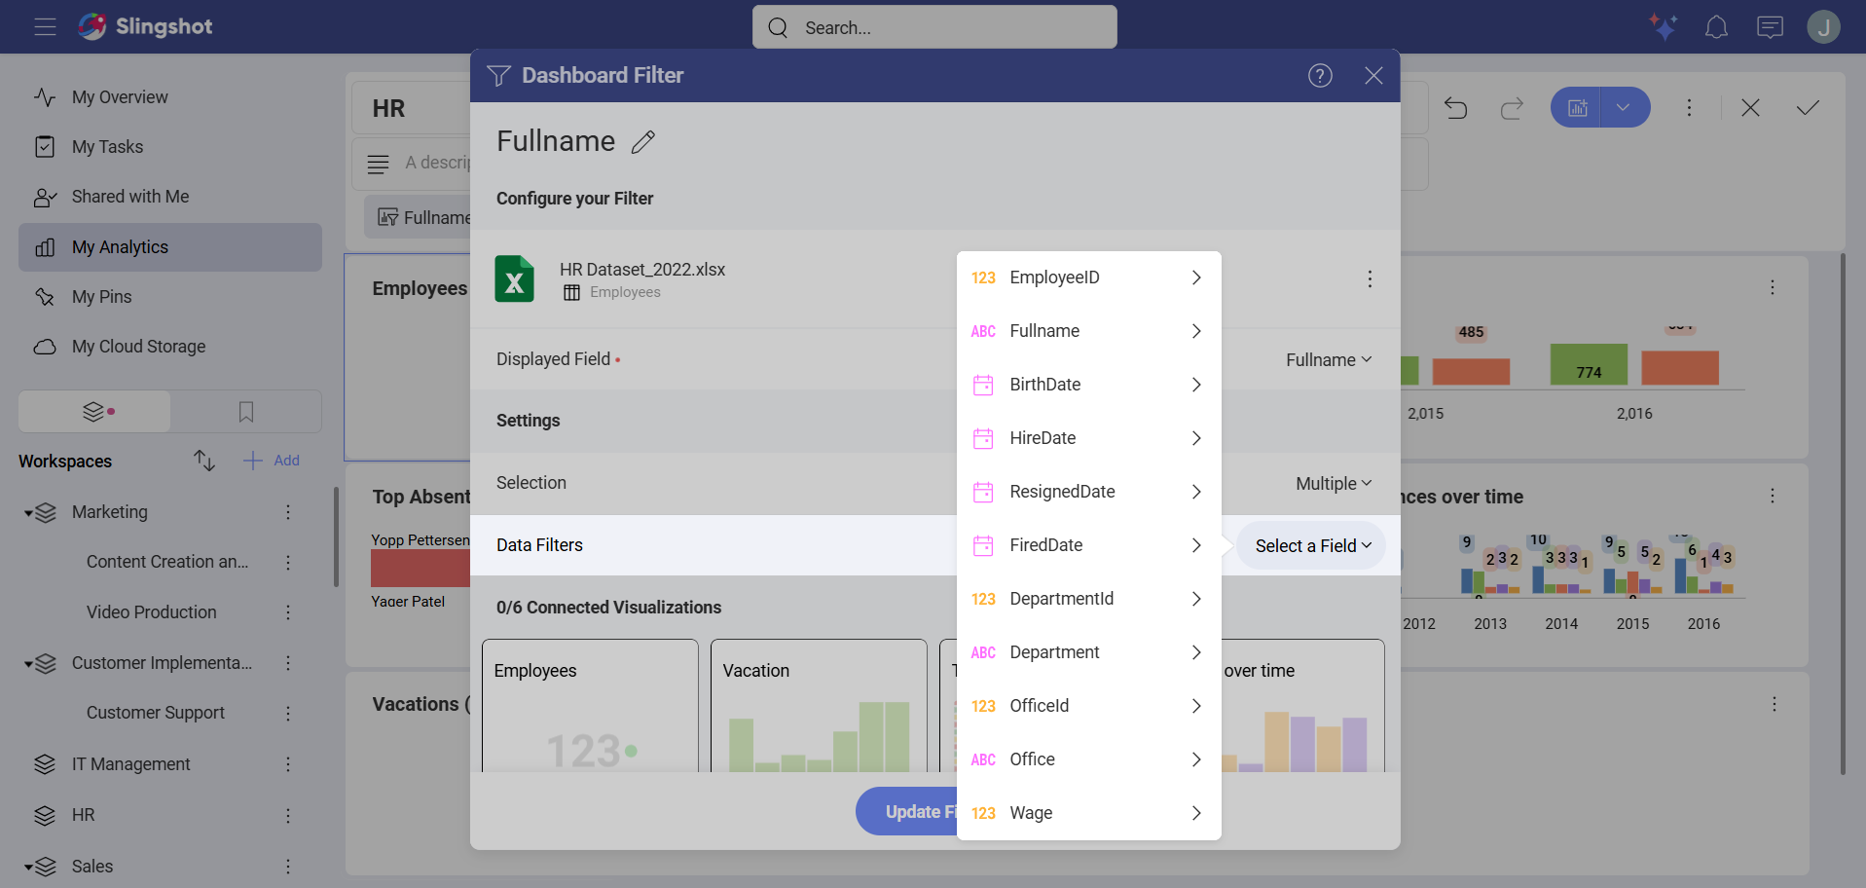1866x888 pixels.
Task: Open Shared with Me
Action: tap(170, 197)
